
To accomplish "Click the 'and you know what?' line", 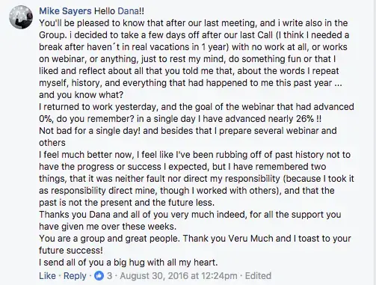I will coord(81,95).
